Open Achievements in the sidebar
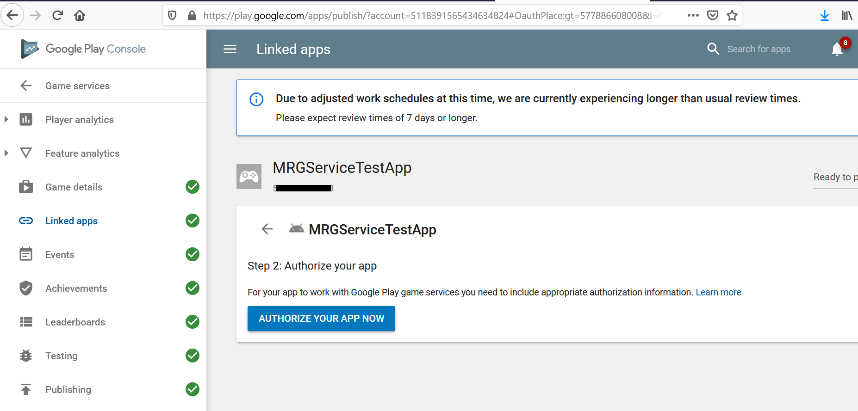The height and width of the screenshot is (411, 858). coord(76,288)
